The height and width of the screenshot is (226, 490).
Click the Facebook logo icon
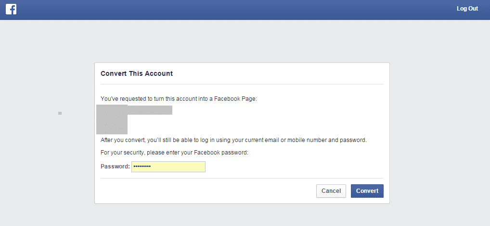11,9
